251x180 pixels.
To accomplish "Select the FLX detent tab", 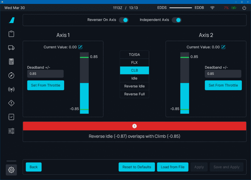I will [x=134, y=63].
